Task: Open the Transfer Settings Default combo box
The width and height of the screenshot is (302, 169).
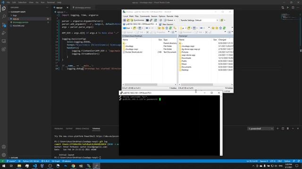Action: pyautogui.click(x=199, y=20)
